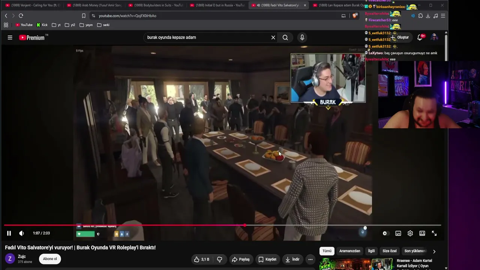
Task: Open player settings gear
Action: pos(410,233)
